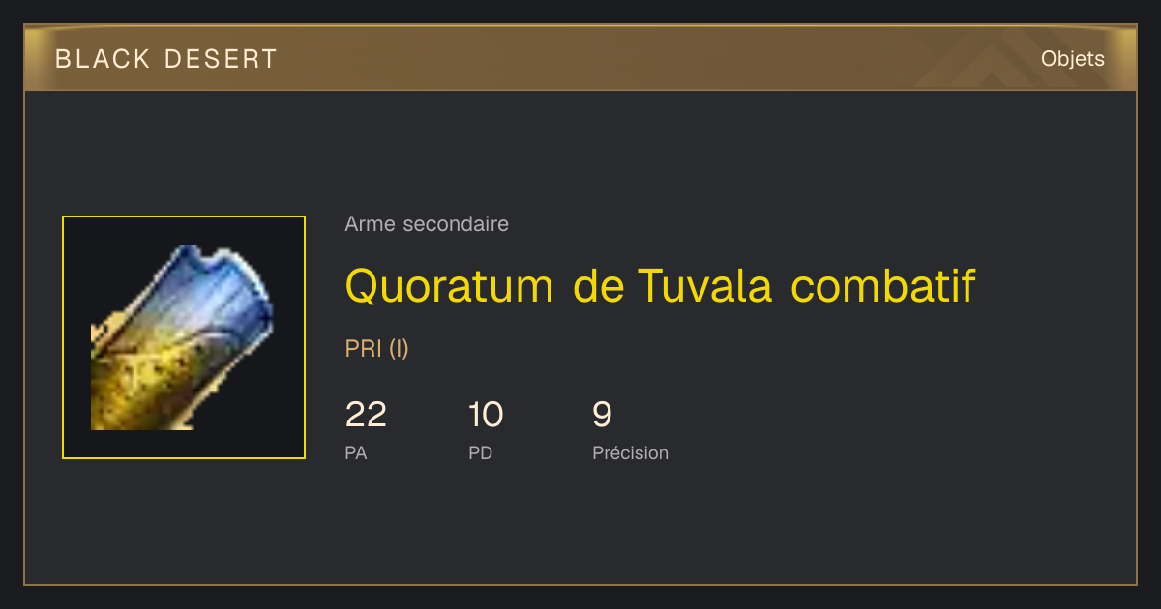Select the word secondaire in category label
Screen dimensions: 1161x609
pyautogui.click(x=456, y=224)
